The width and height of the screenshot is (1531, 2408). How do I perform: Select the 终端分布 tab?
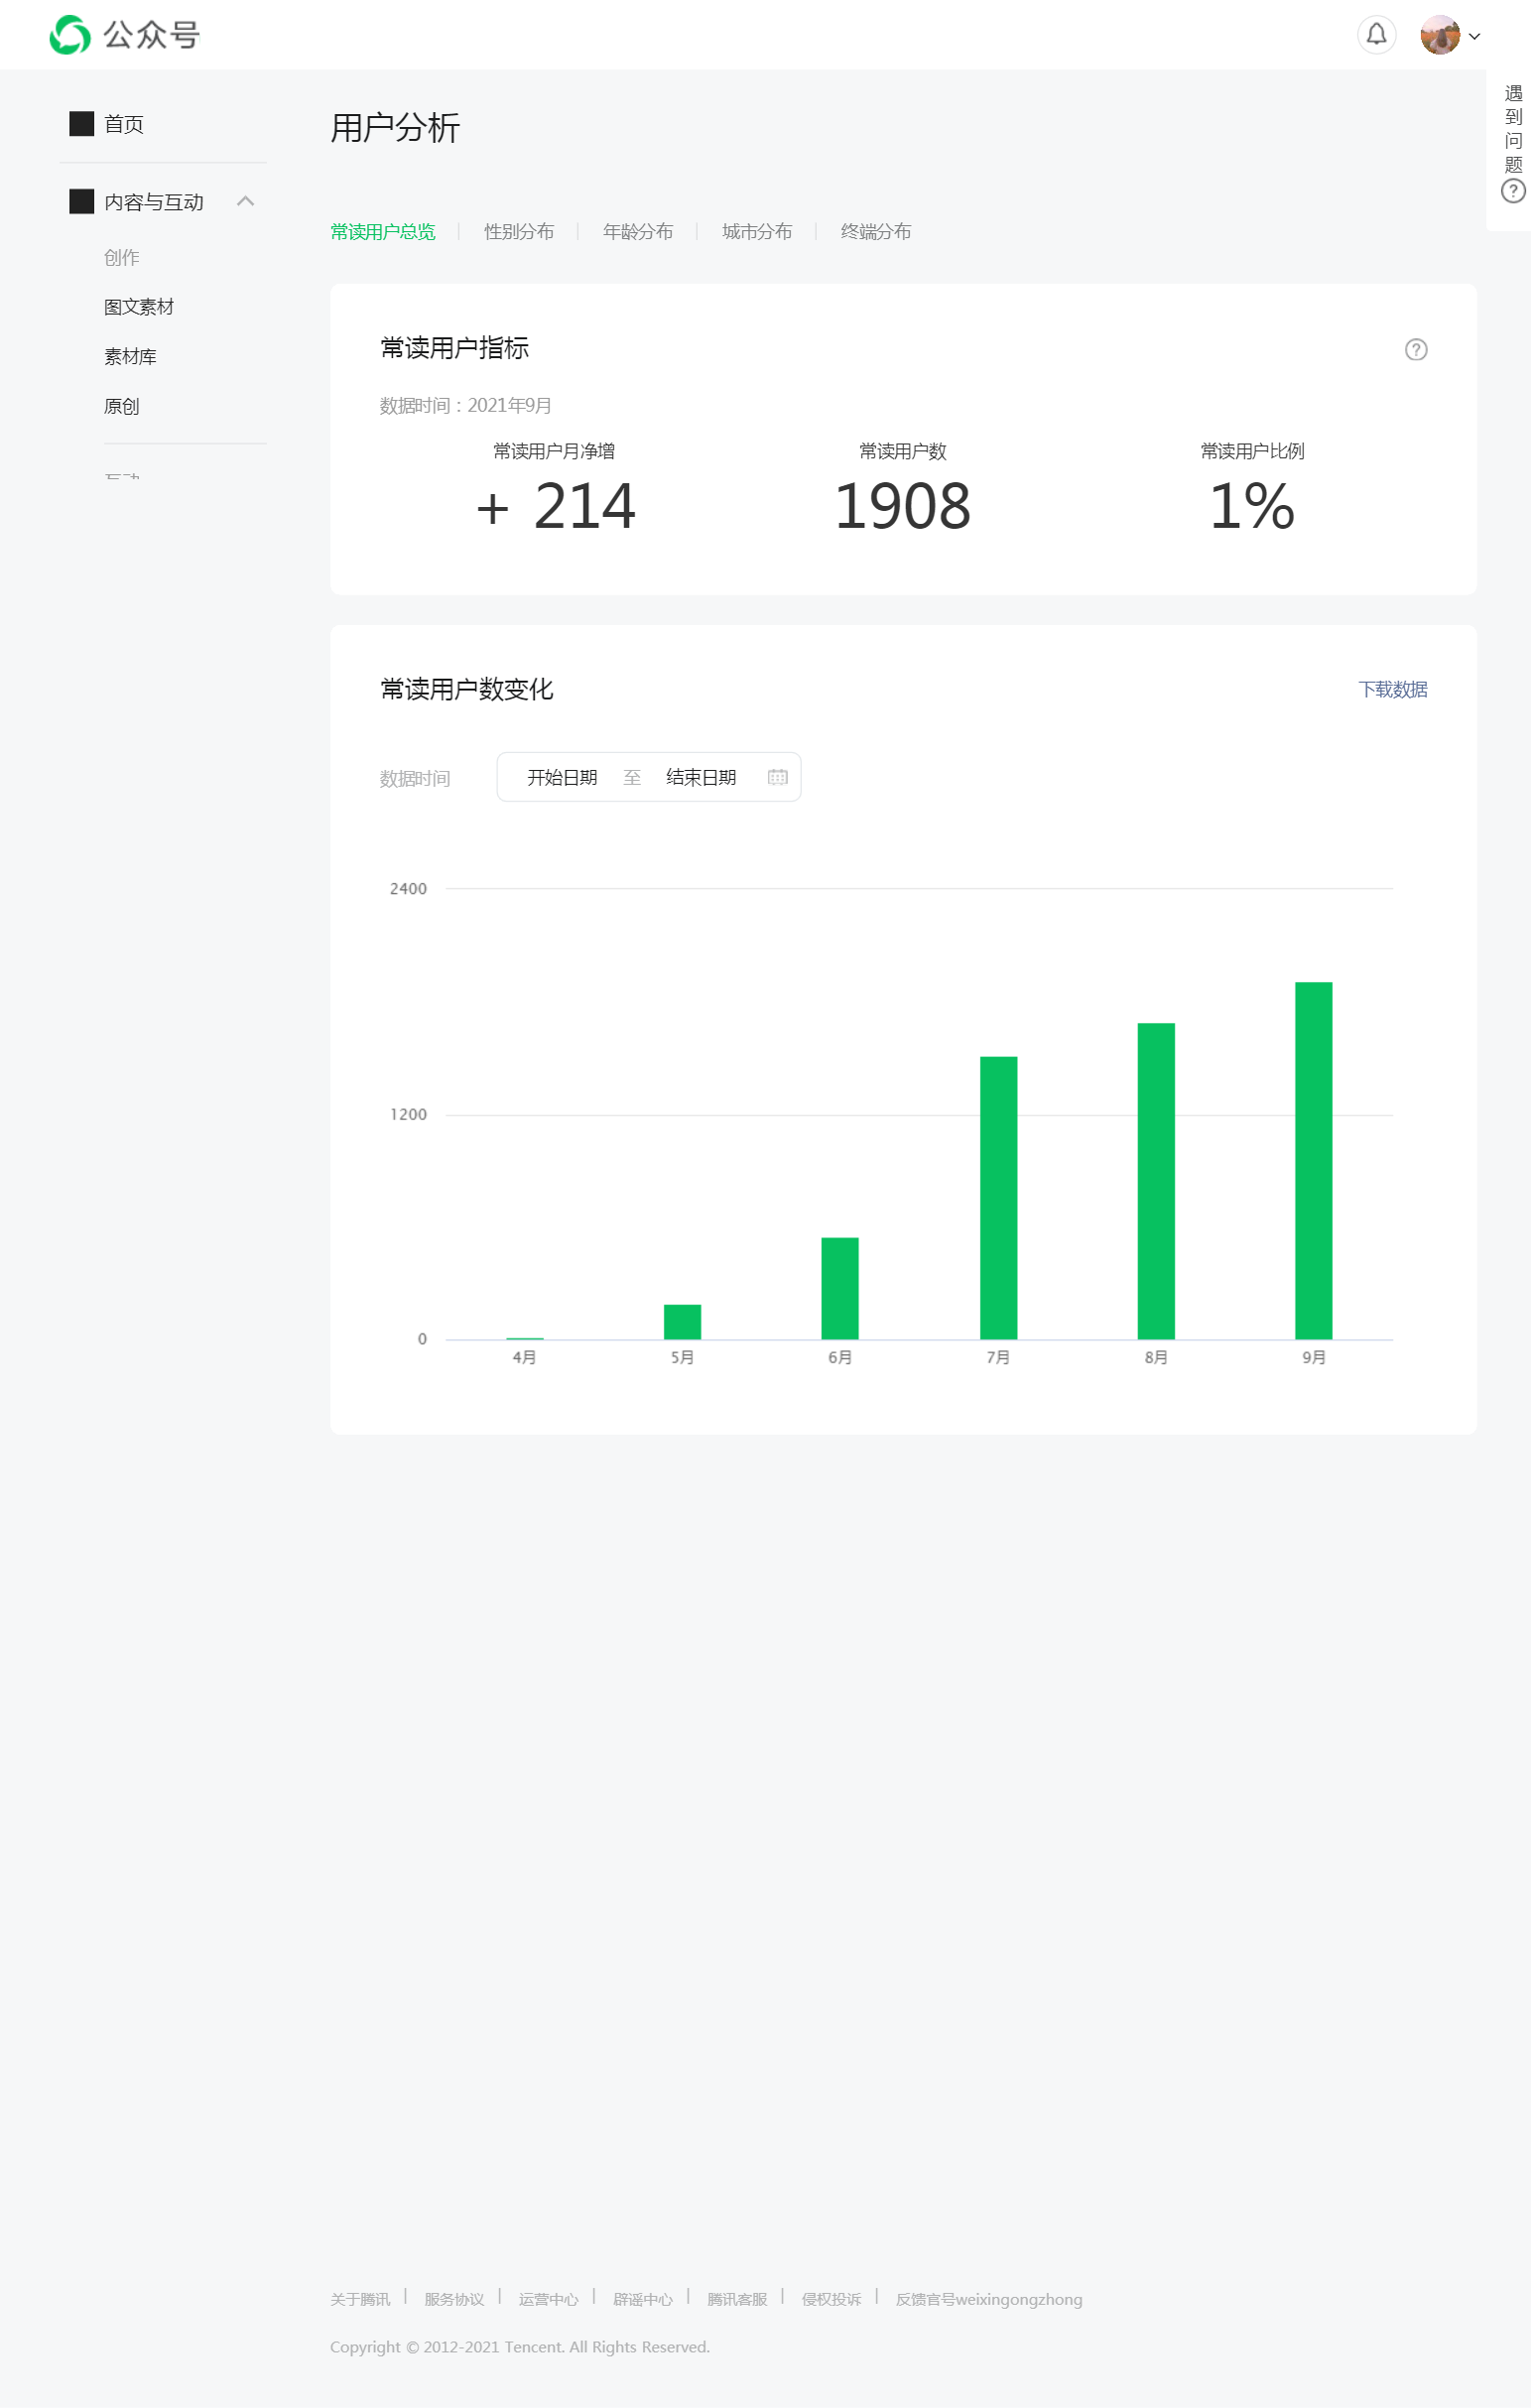pos(875,232)
